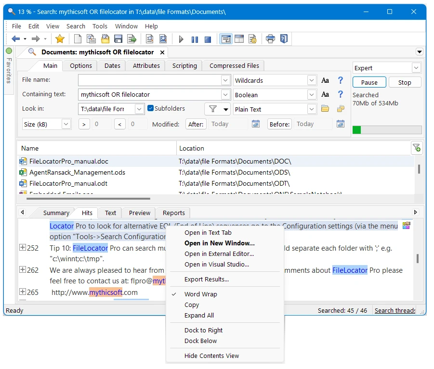Click the Aa case toggle for File name
Viewport: 434px width, 369px height.
(x=325, y=80)
